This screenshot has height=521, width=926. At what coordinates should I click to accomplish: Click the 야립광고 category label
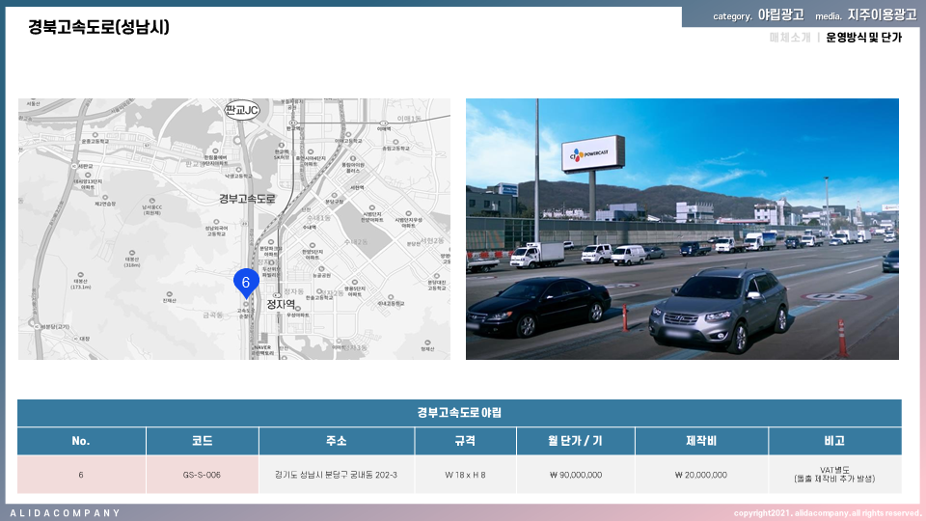pyautogui.click(x=780, y=15)
